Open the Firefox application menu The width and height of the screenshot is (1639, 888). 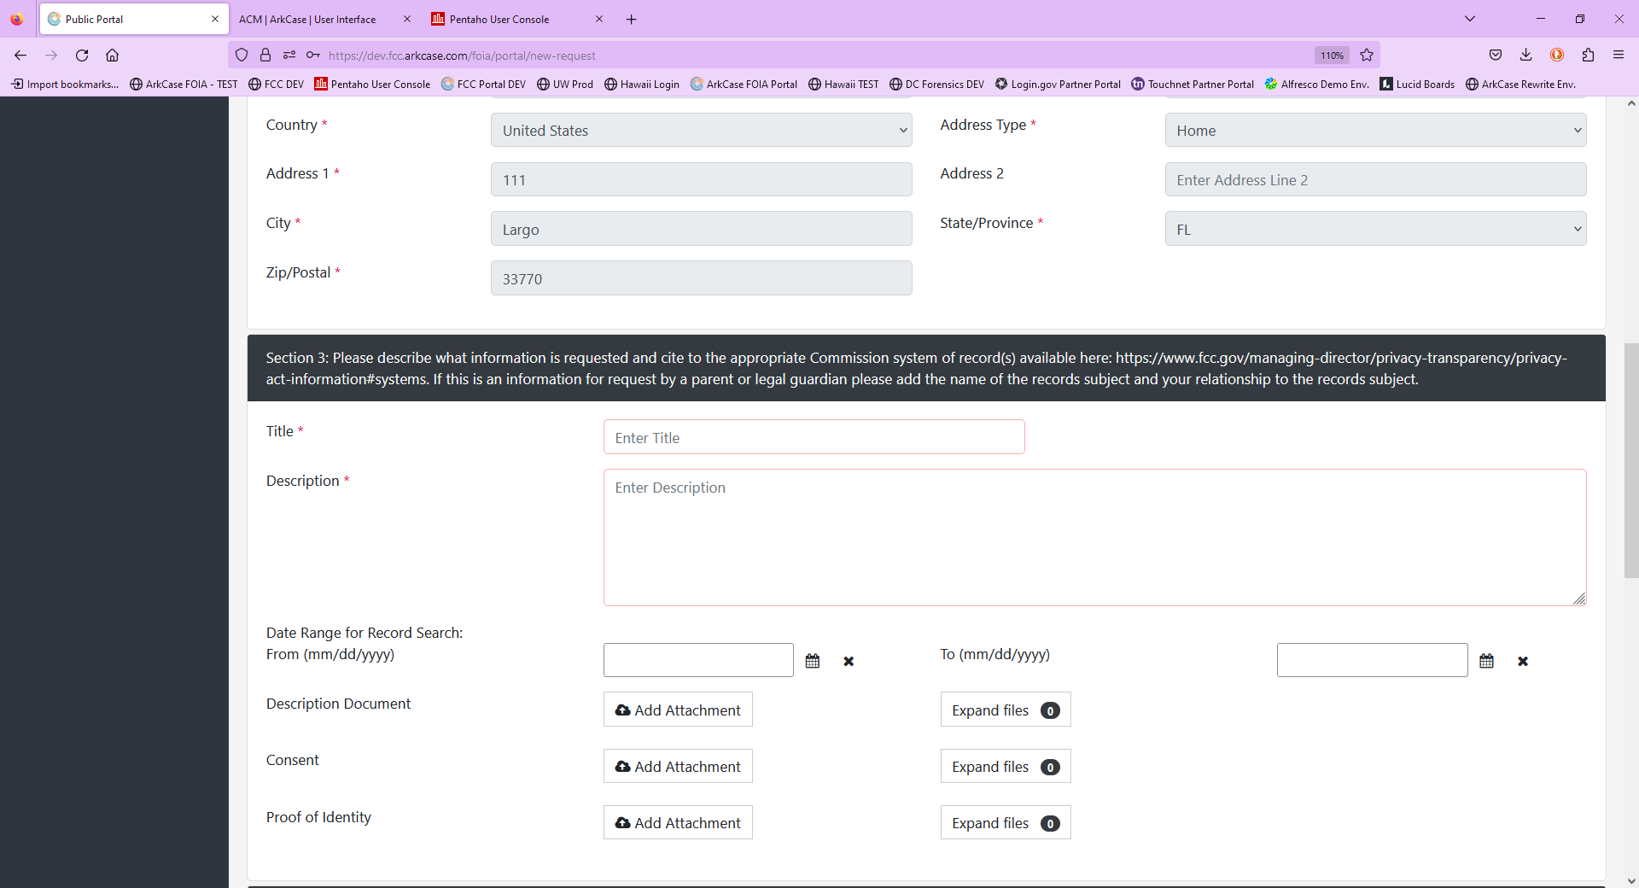coord(1619,55)
